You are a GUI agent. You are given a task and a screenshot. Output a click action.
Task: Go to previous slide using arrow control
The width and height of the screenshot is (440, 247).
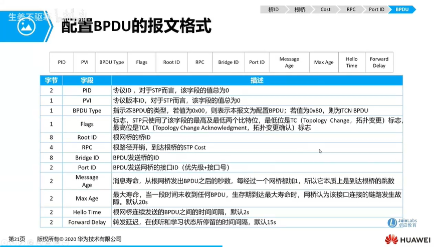coord(4,242)
